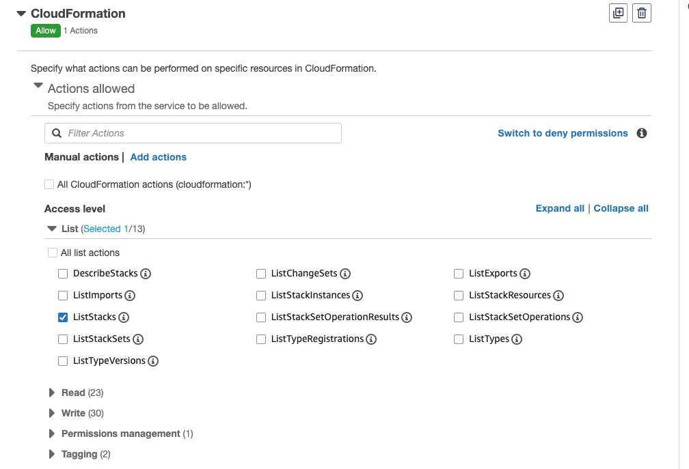This screenshot has height=469, width=689.
Task: Focus the Filter Actions search field
Action: [193, 133]
